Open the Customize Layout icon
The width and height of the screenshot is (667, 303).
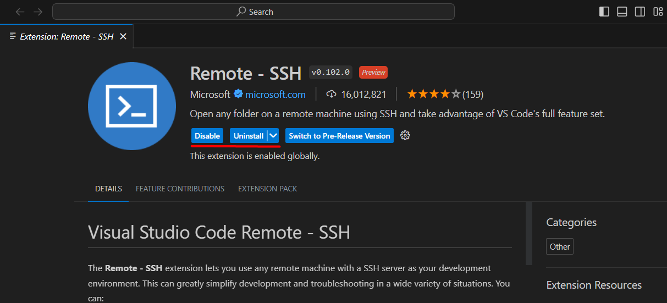(658, 12)
